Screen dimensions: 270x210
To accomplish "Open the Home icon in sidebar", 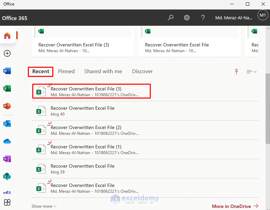I will pos(7,36).
